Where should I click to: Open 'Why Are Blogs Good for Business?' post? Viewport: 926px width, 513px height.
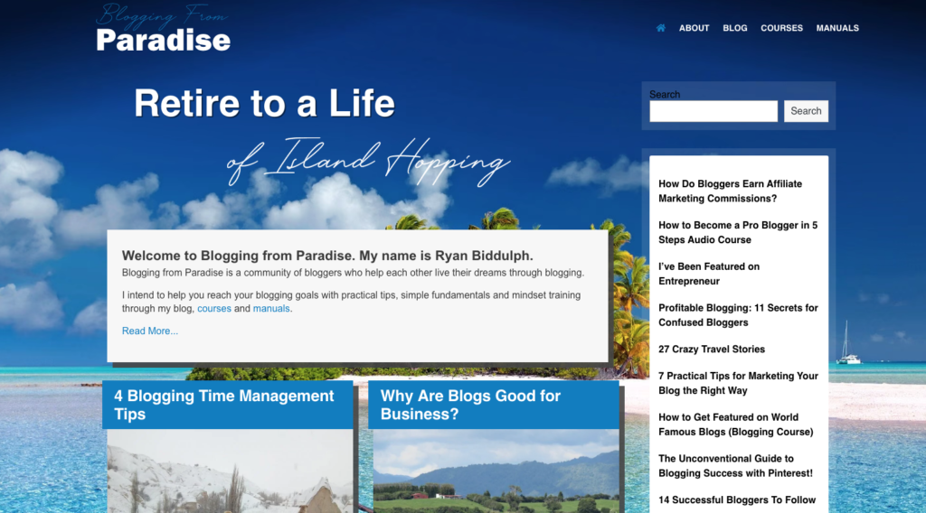coord(470,405)
